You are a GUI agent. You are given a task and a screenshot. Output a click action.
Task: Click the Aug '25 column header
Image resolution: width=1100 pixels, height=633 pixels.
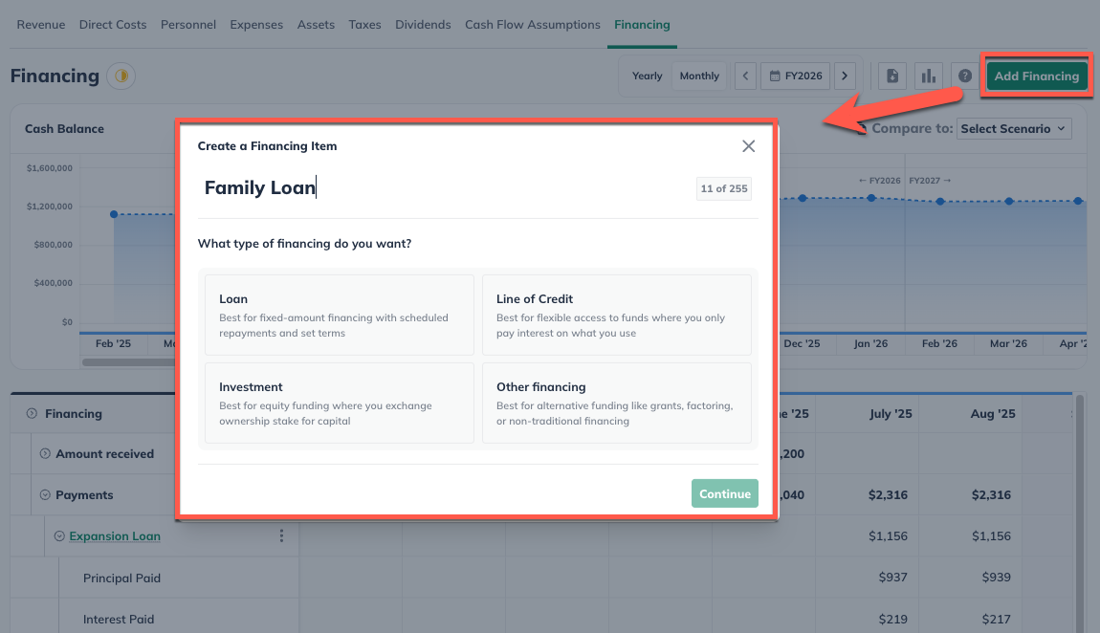click(993, 414)
